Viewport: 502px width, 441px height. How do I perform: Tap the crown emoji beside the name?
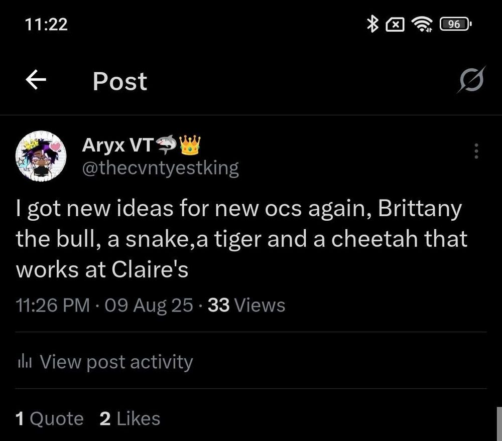190,145
